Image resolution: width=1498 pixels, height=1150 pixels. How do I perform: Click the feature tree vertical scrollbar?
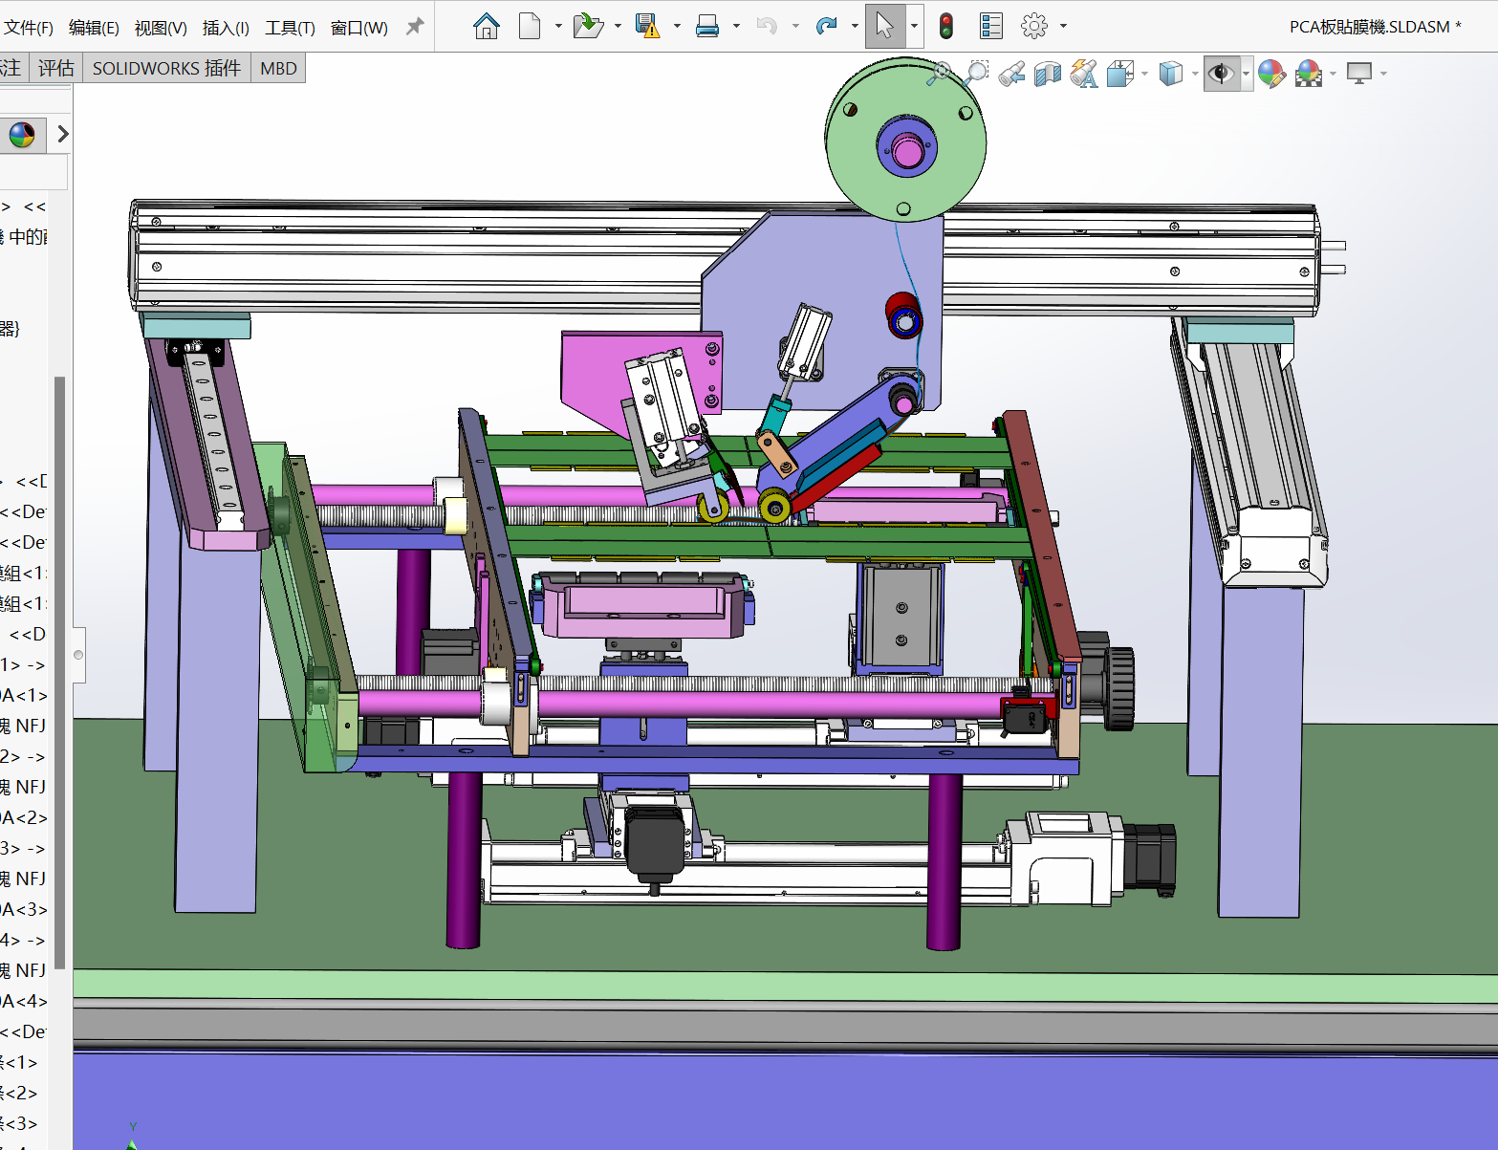[x=59, y=669]
